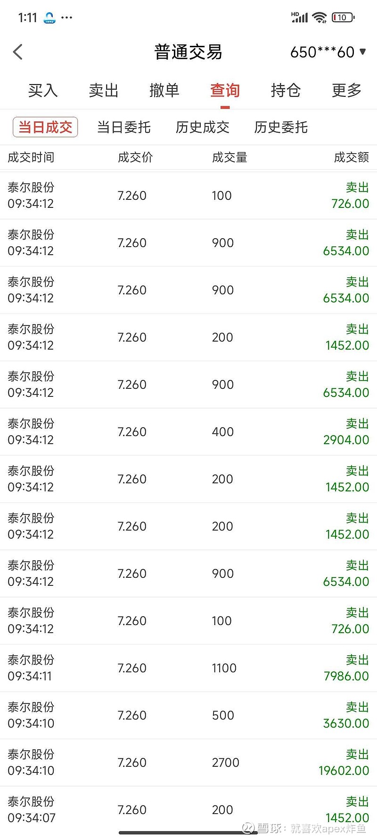Tap the three-dots status bar icon
Screen dimensions: 377x840
pos(67,18)
